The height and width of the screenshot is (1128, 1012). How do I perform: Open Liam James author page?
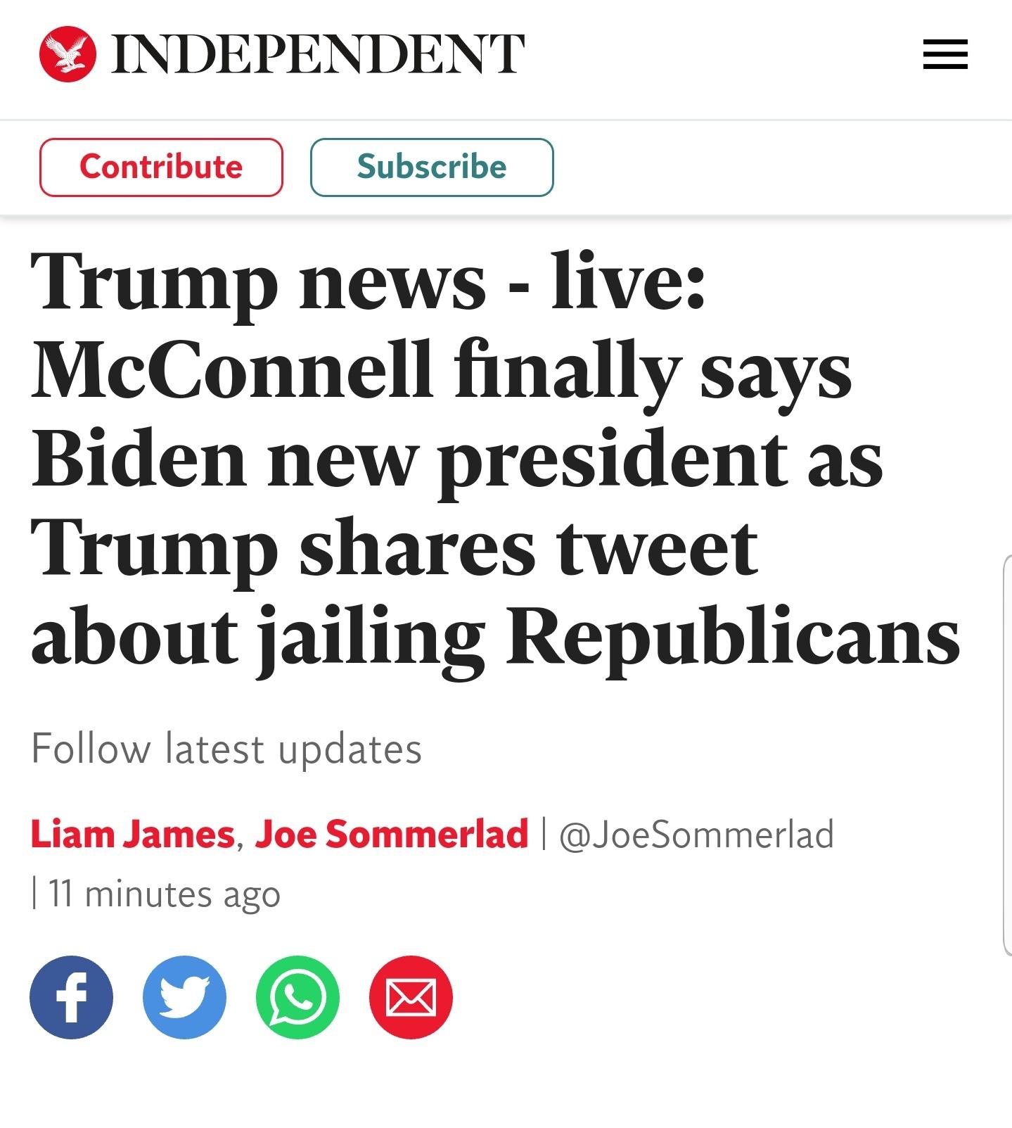(132, 834)
